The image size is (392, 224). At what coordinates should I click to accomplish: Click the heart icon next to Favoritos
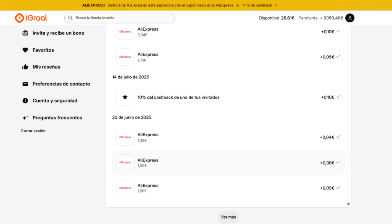(25, 50)
